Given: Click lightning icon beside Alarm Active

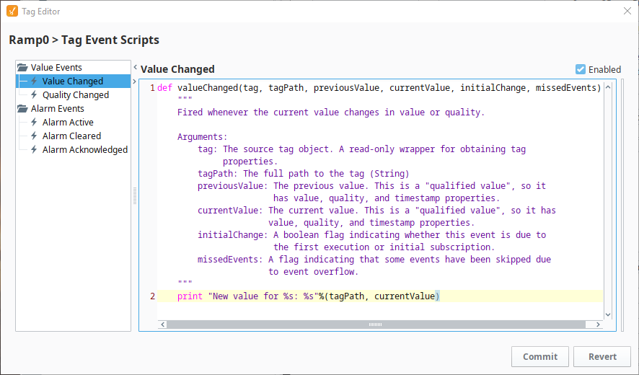Looking at the screenshot, I should pos(34,122).
